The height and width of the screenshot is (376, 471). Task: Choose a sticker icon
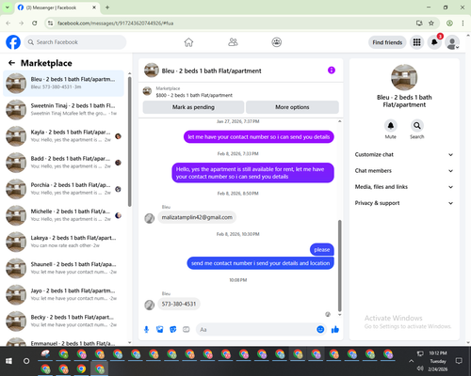(x=173, y=329)
